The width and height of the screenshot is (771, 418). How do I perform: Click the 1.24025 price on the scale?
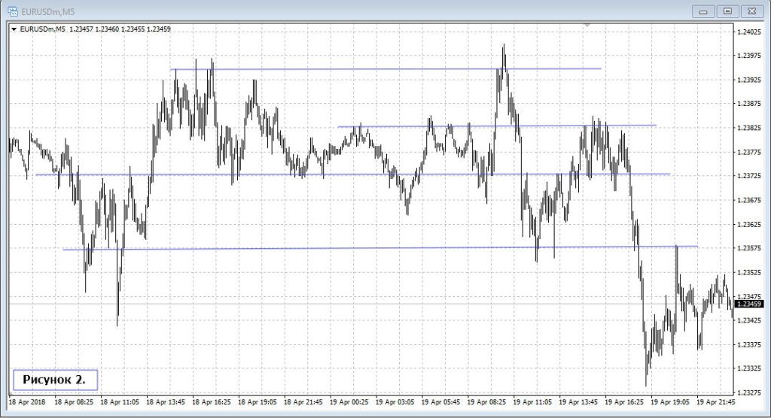click(x=750, y=32)
